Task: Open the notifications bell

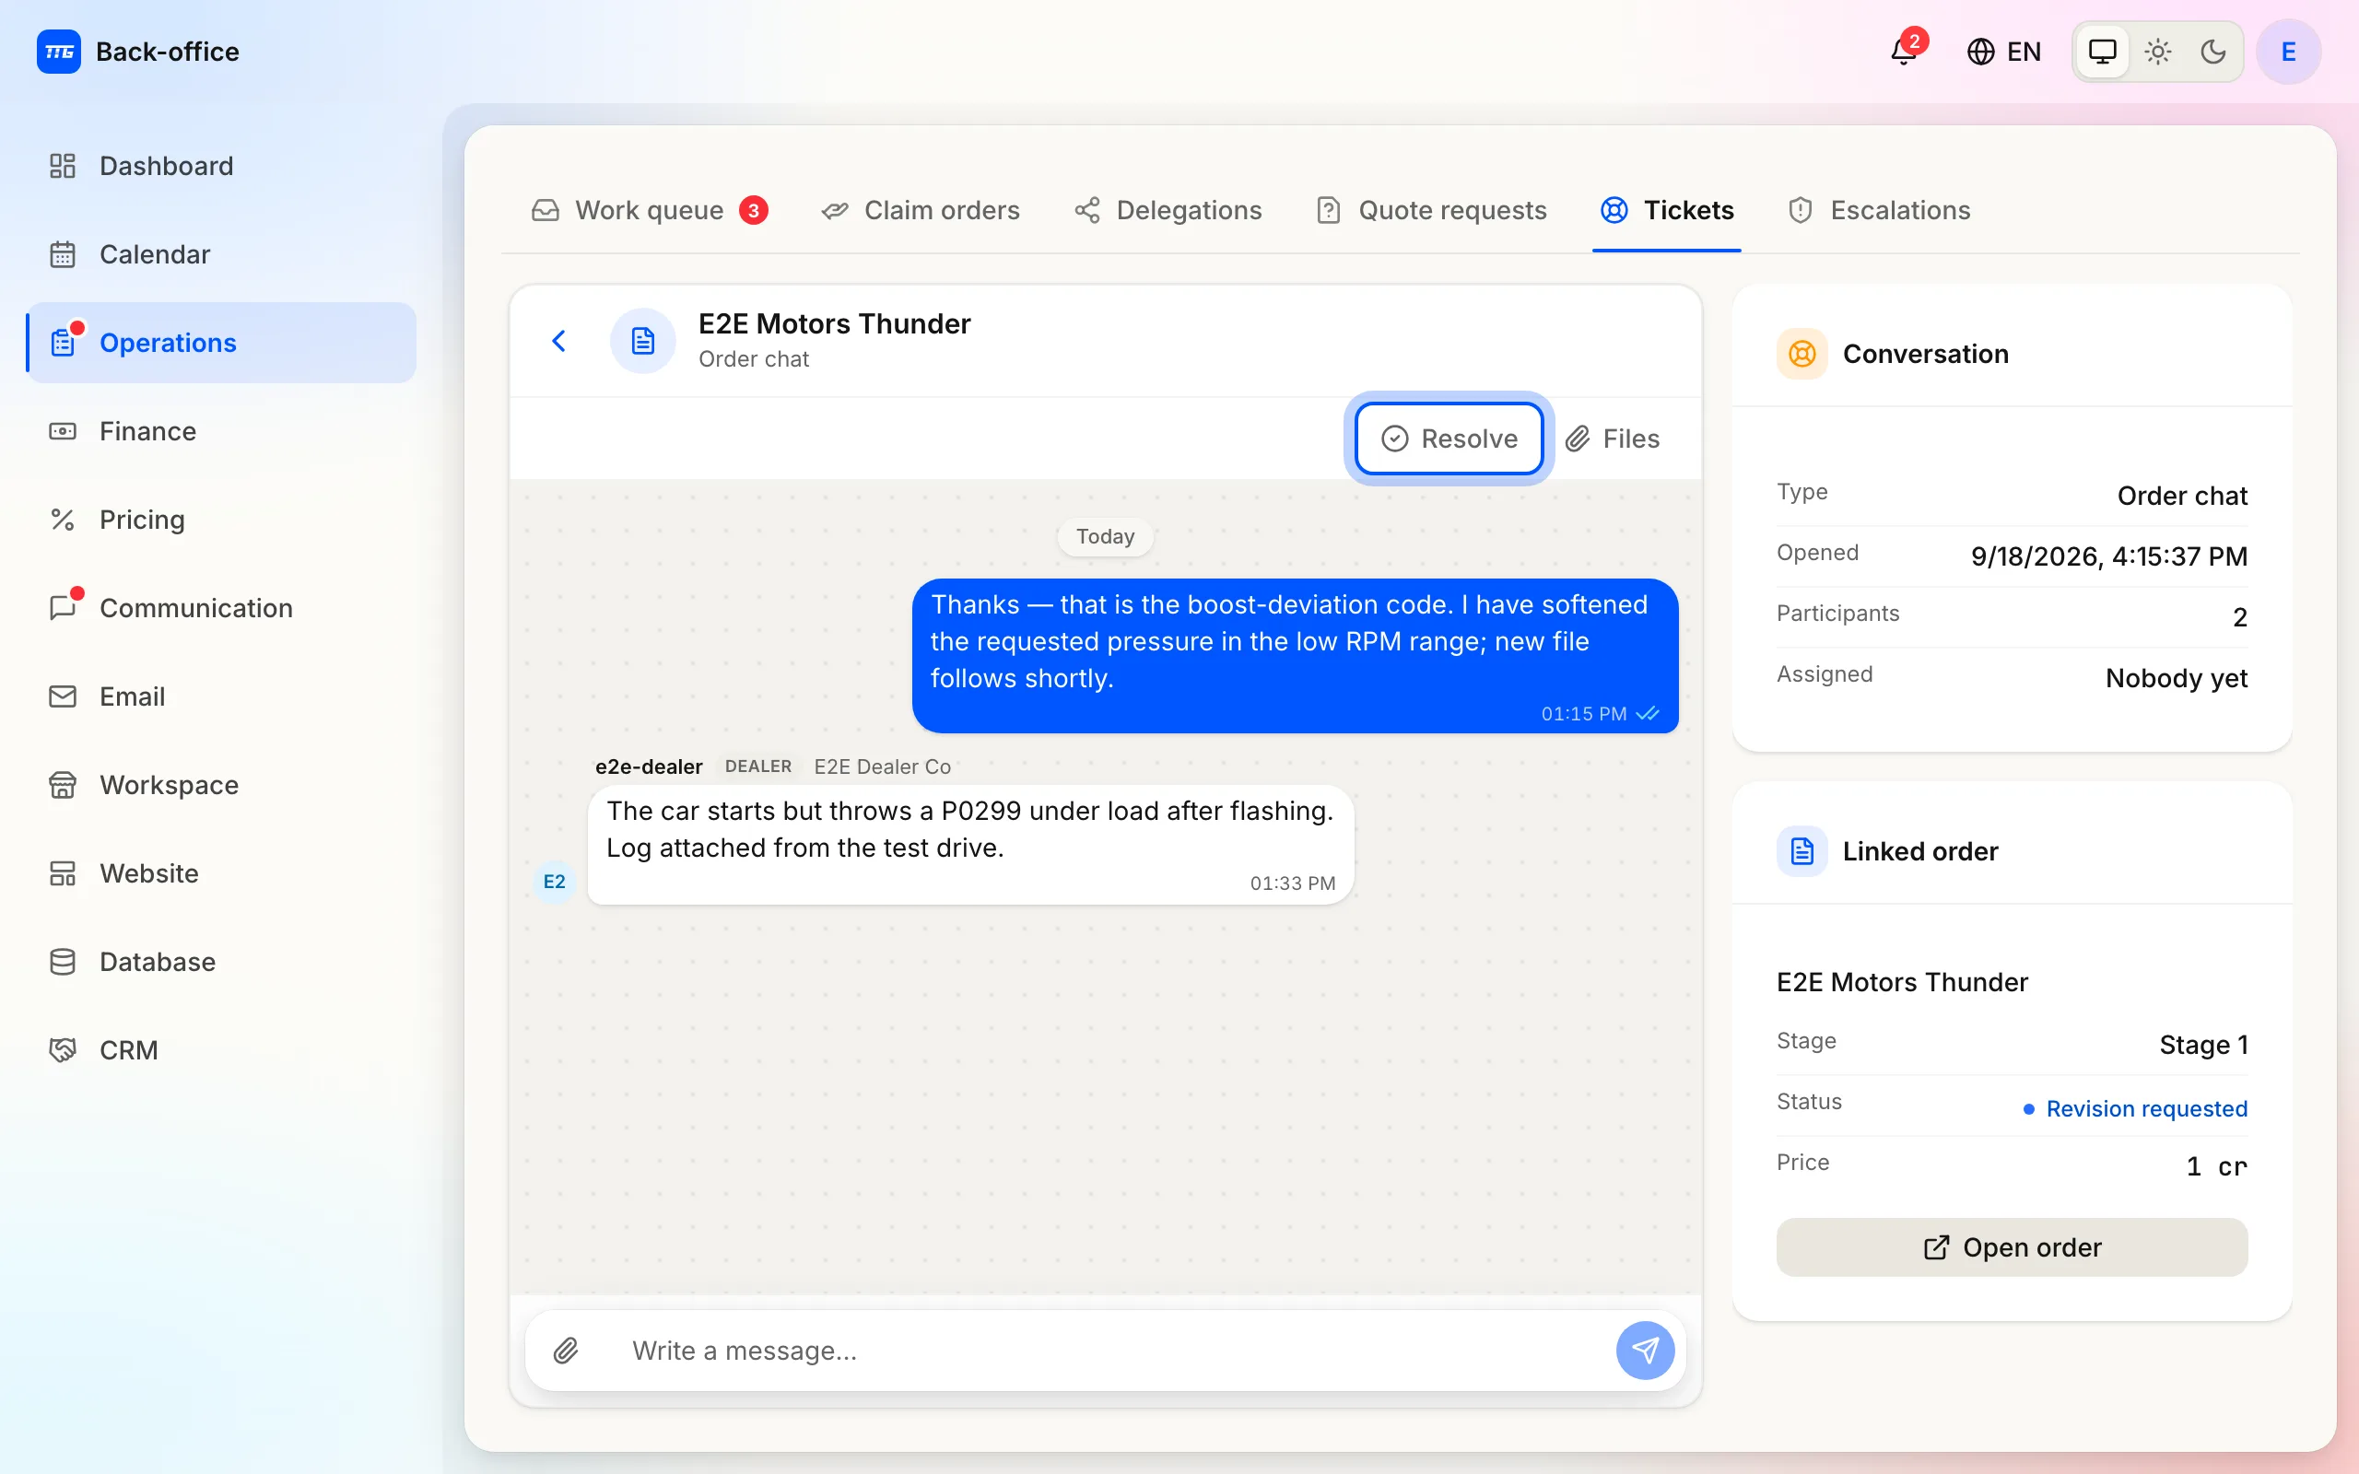Action: click(1904, 52)
